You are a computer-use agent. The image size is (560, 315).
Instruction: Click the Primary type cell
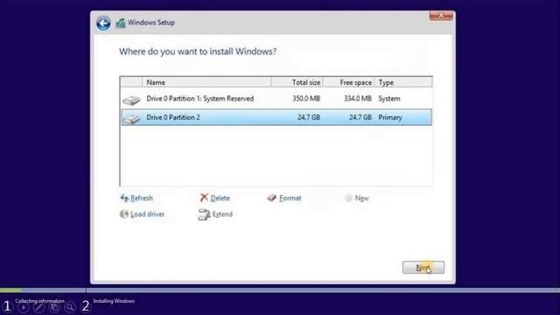coord(390,117)
